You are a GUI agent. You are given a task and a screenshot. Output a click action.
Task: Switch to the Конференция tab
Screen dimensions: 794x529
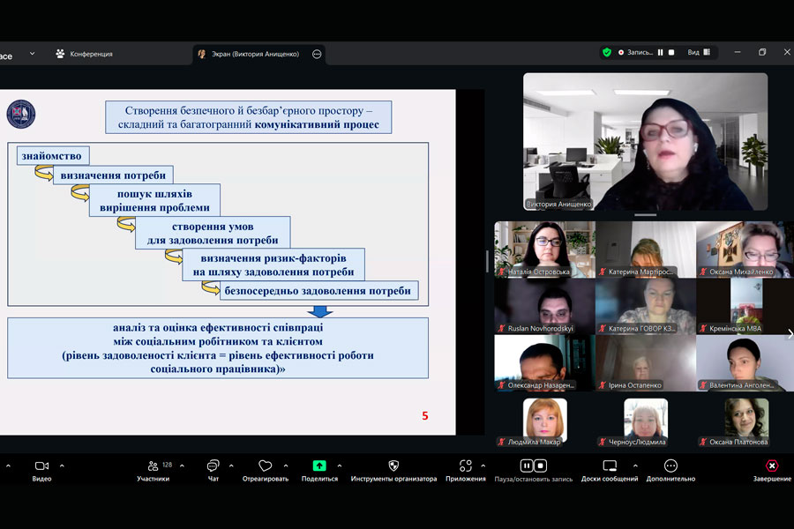[84, 54]
